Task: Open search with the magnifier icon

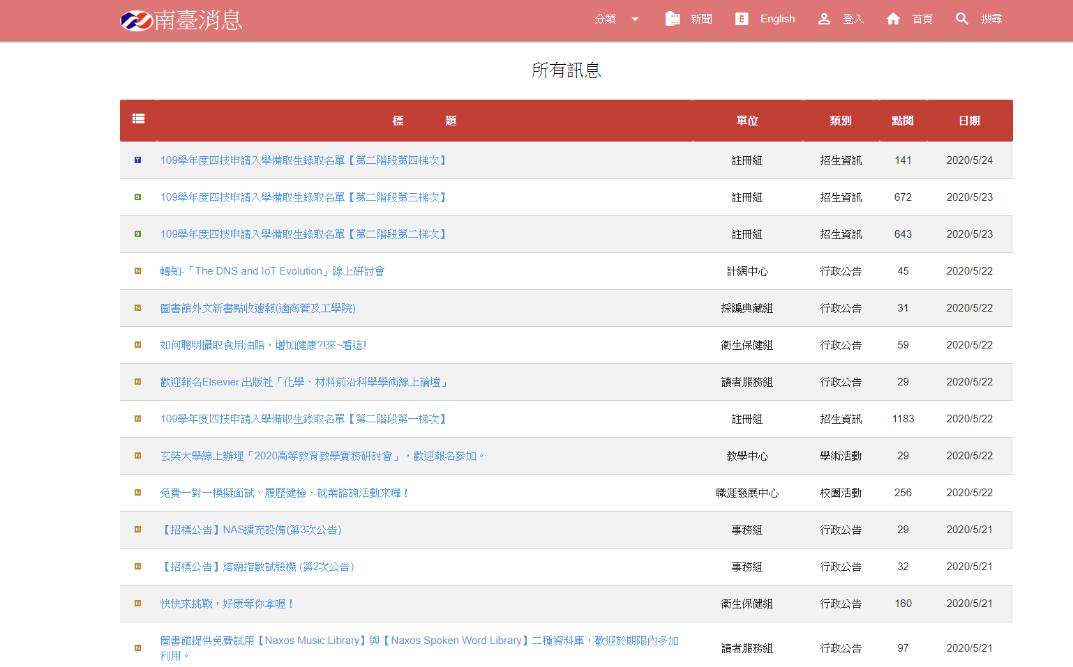Action: 962,19
